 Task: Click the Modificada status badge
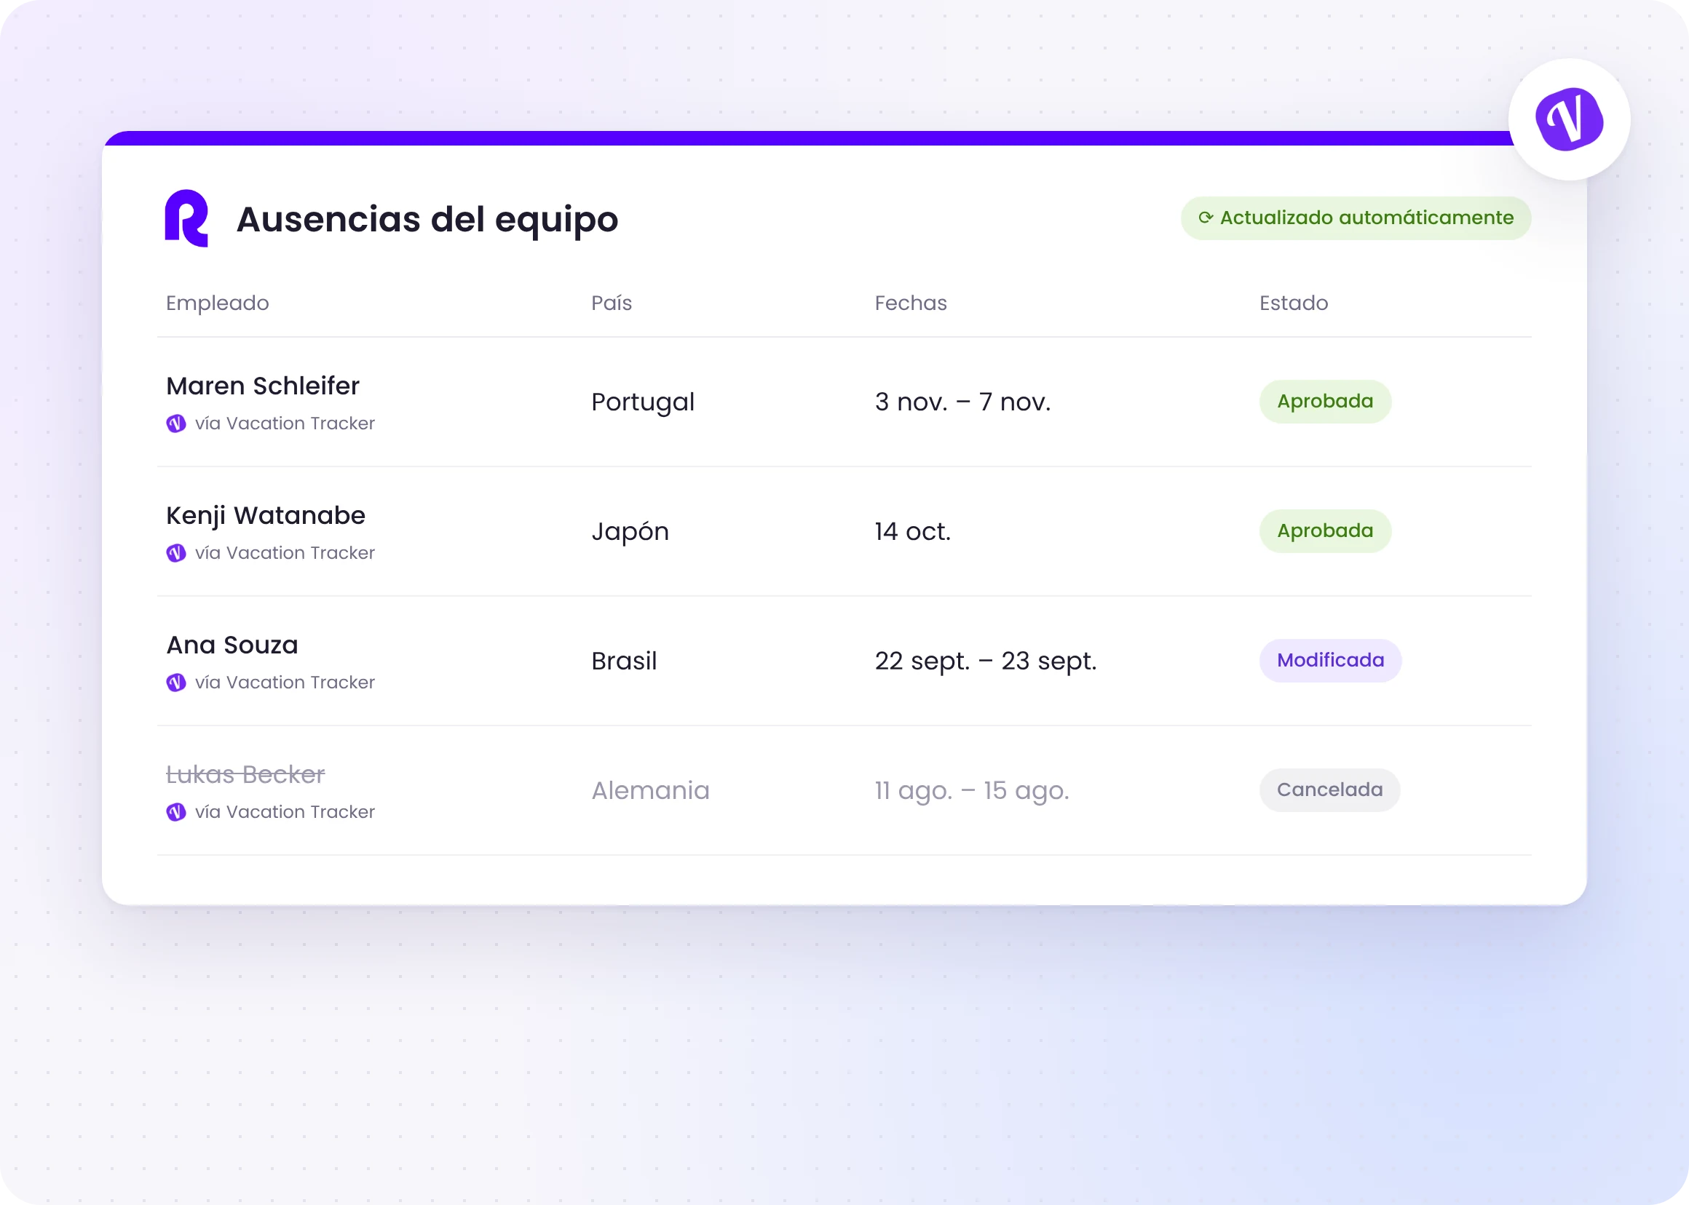[x=1330, y=661]
